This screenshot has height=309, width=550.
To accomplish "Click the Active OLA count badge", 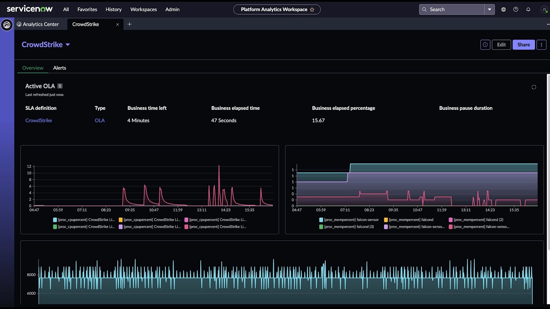I will tap(60, 86).
